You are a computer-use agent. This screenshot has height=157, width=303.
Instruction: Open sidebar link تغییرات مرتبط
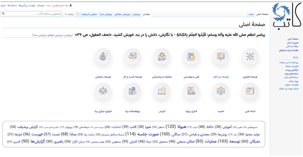[292, 66]
